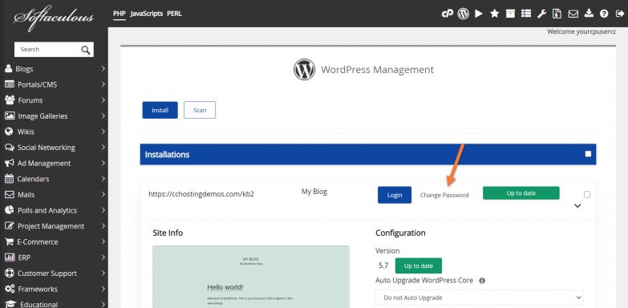Expand Portals/CMS category chevron

pos(103,84)
